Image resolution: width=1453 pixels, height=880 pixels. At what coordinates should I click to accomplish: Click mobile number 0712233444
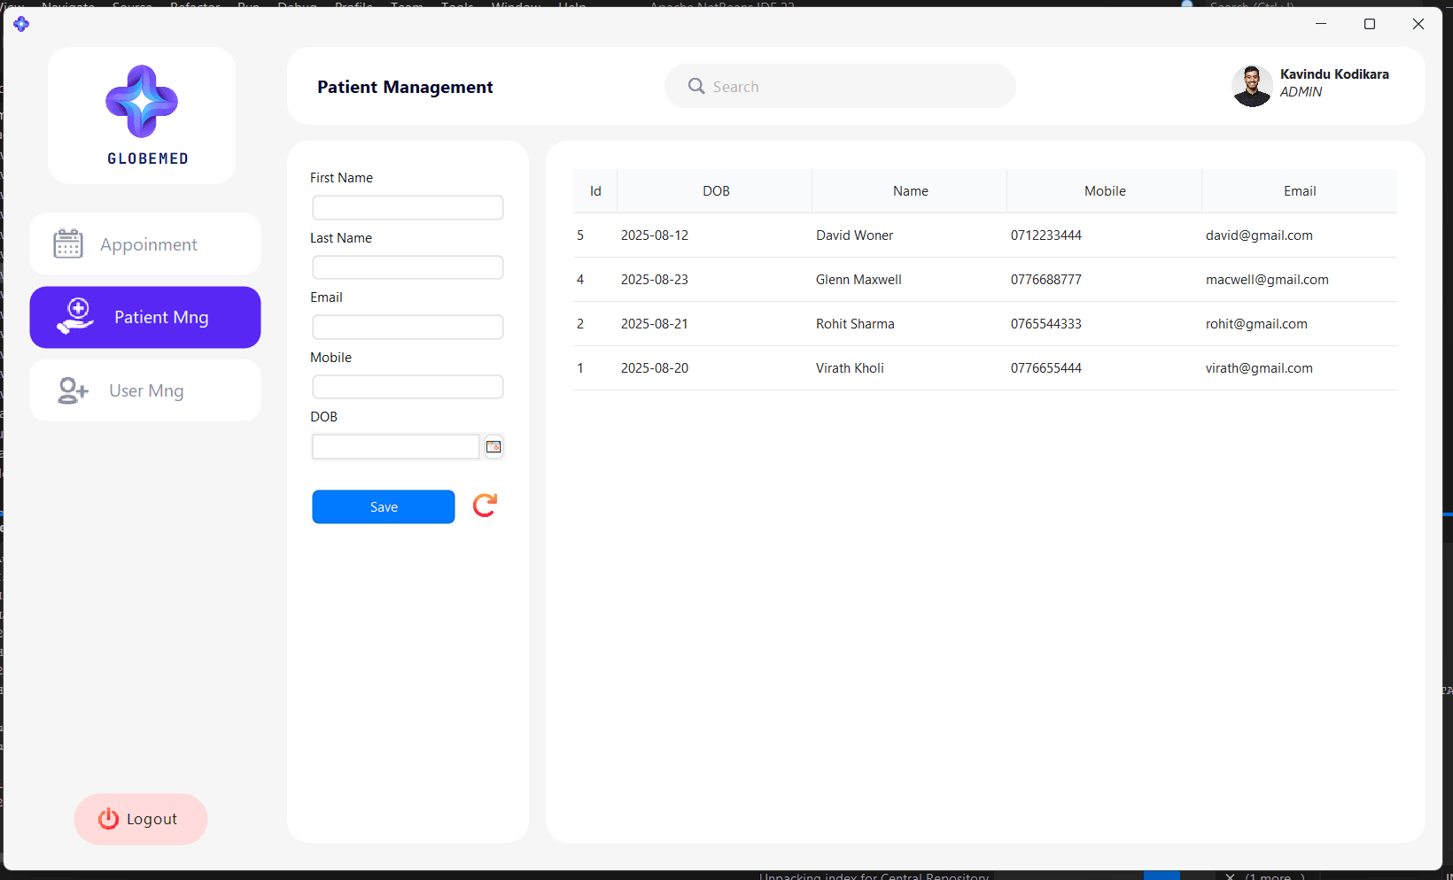click(x=1046, y=235)
